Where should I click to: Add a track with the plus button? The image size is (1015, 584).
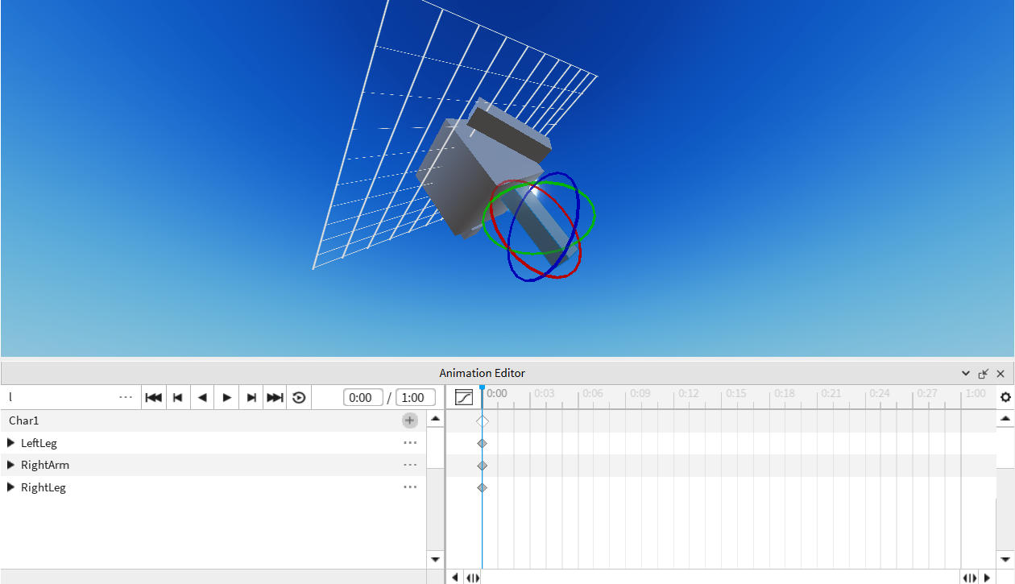pyautogui.click(x=410, y=420)
